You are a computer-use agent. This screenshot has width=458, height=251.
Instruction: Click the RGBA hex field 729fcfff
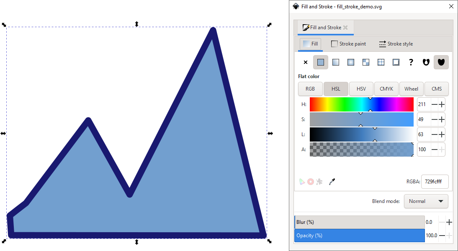[x=435, y=182]
